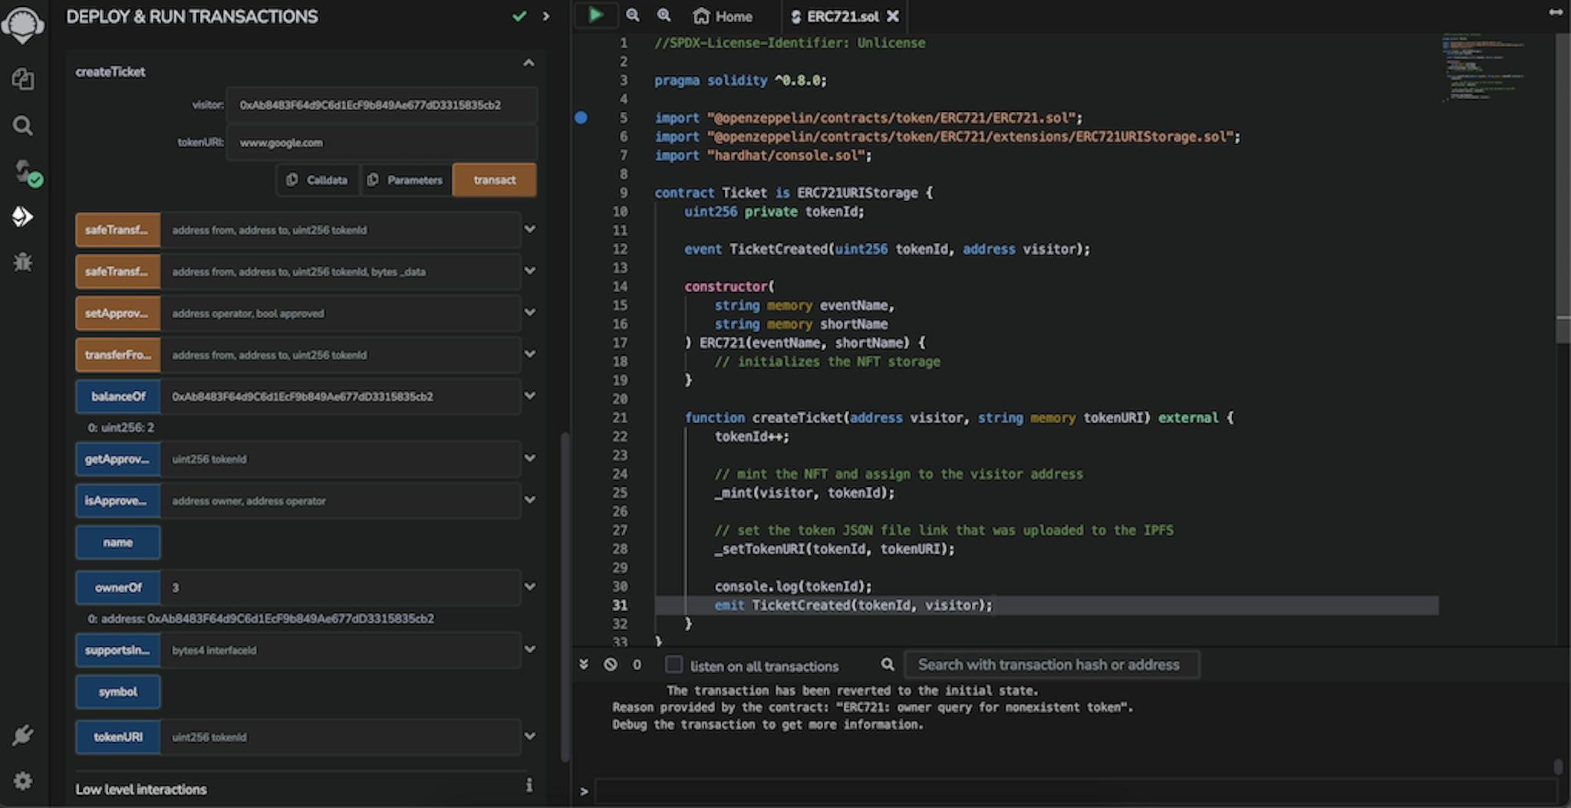This screenshot has height=808, width=1571.
Task: Expand the setApprovalForAll function row
Action: click(x=529, y=312)
